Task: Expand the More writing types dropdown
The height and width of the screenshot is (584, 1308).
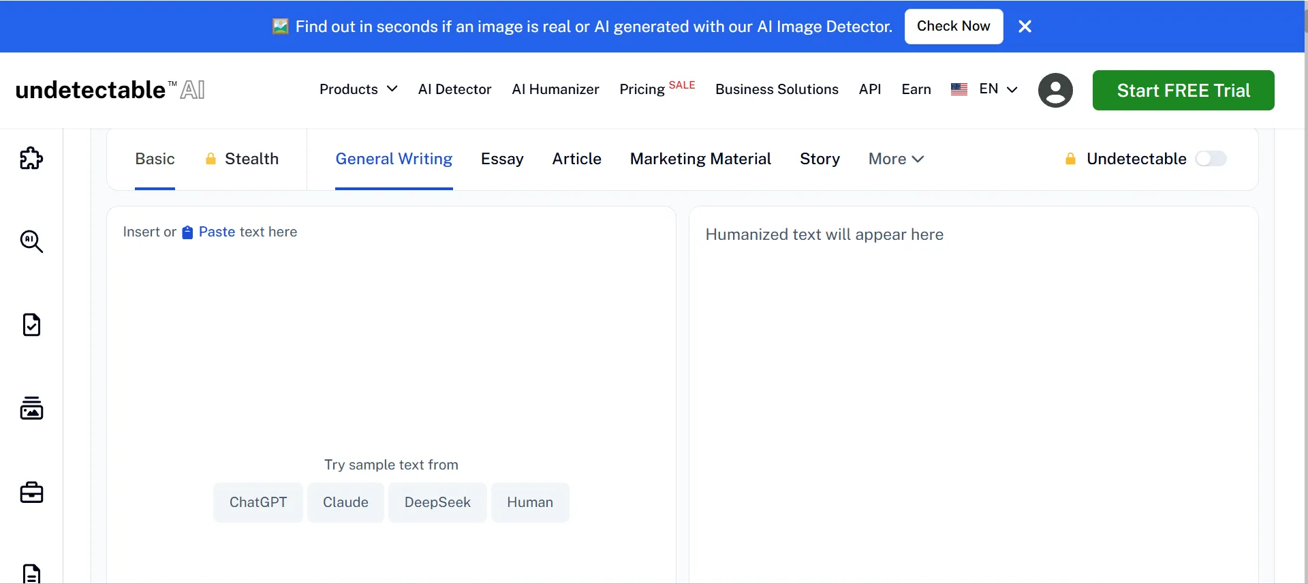Action: click(x=896, y=159)
